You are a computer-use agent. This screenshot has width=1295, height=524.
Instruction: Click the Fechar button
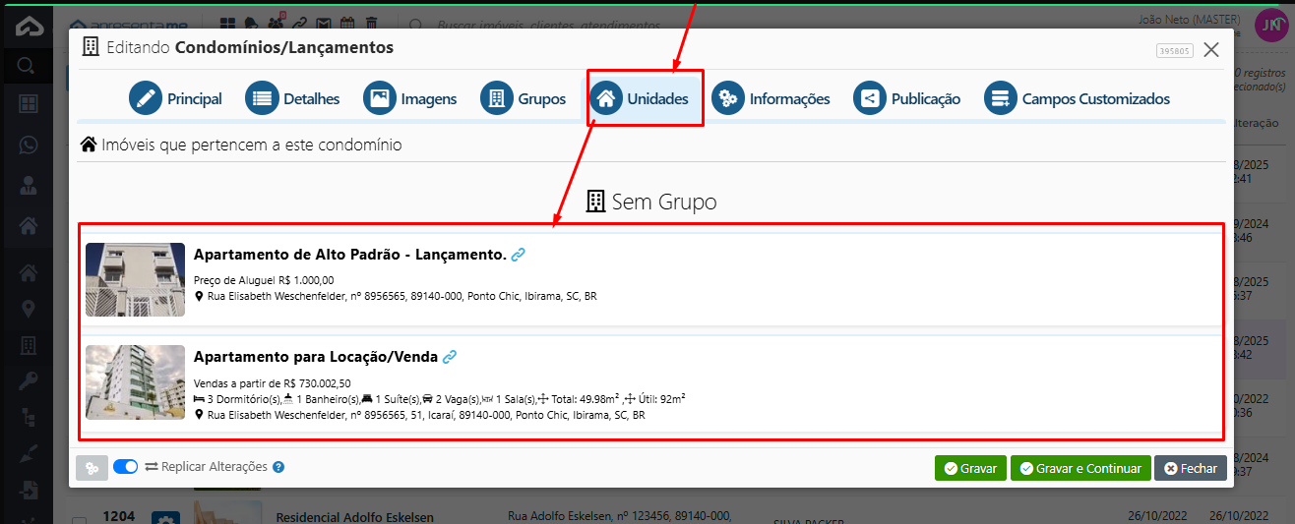(1191, 469)
